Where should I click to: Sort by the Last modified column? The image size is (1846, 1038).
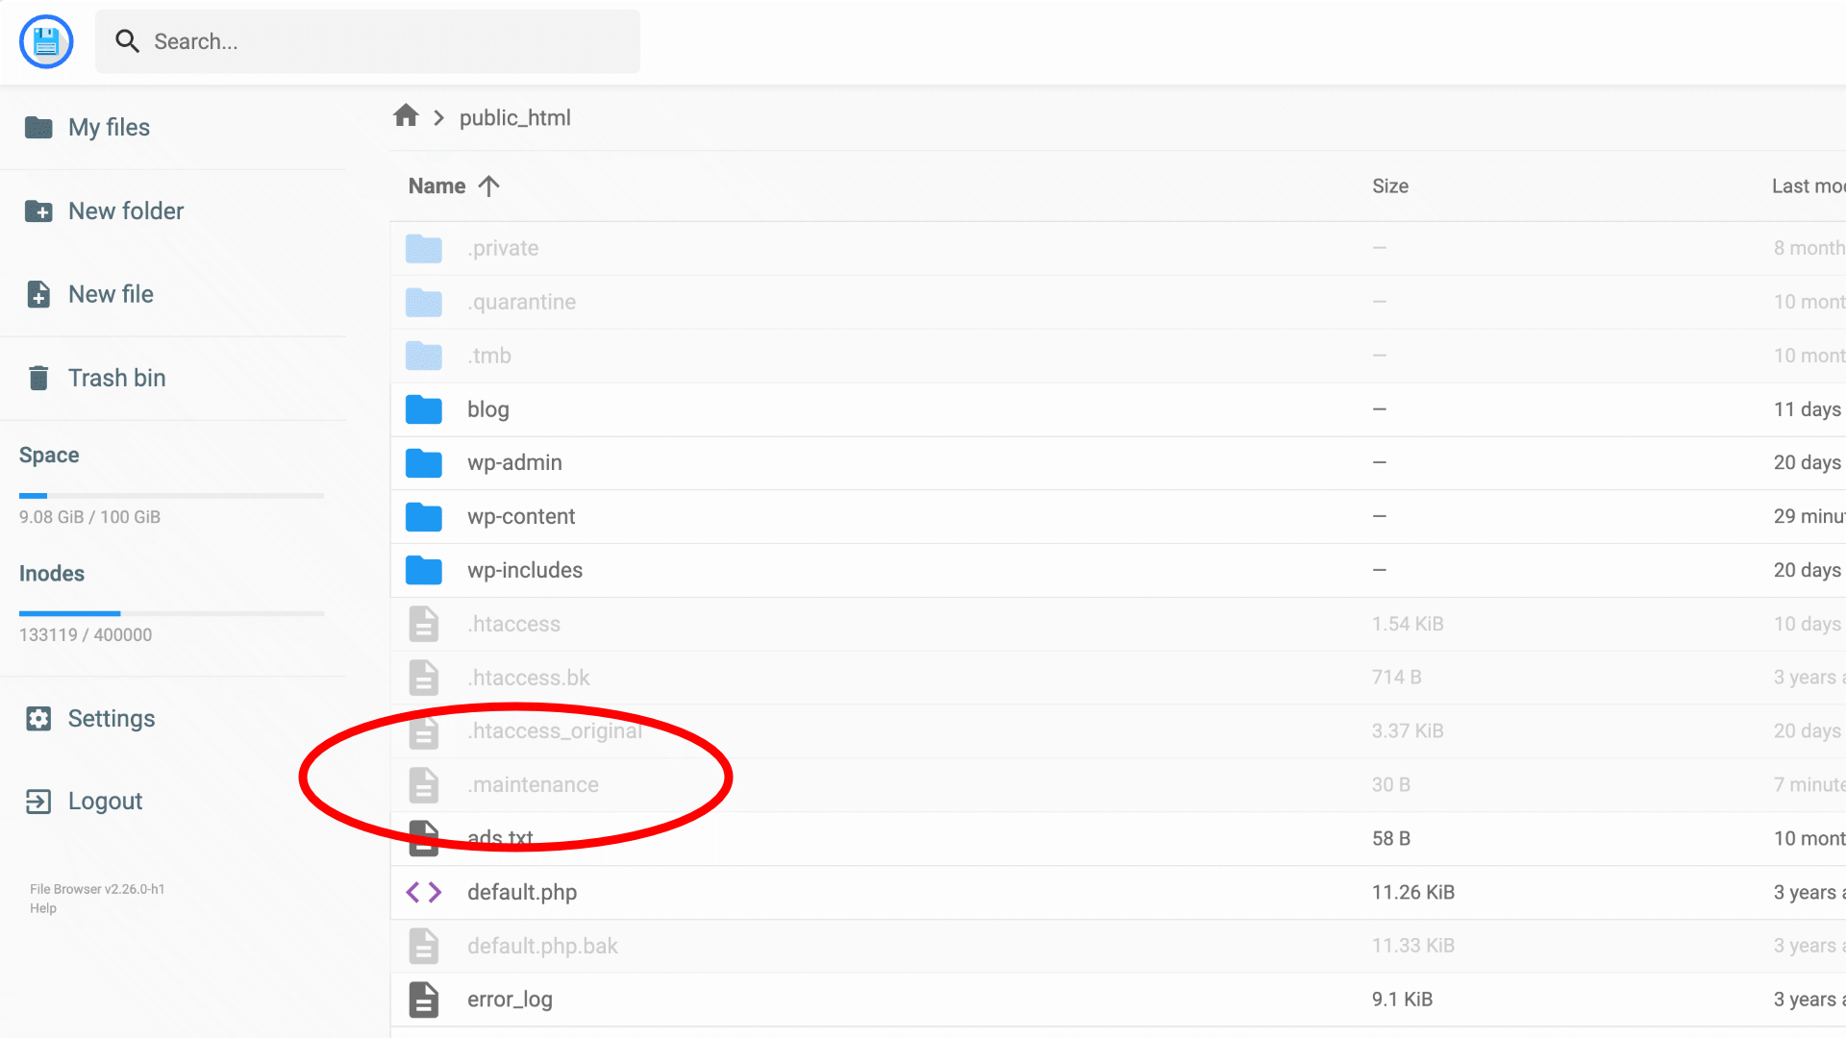[x=1809, y=185]
